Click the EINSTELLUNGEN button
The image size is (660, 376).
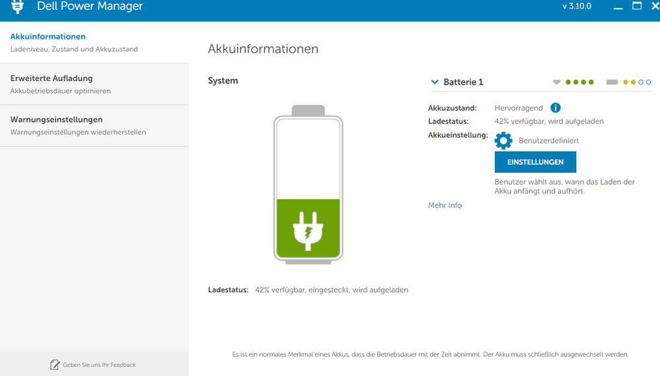(535, 162)
